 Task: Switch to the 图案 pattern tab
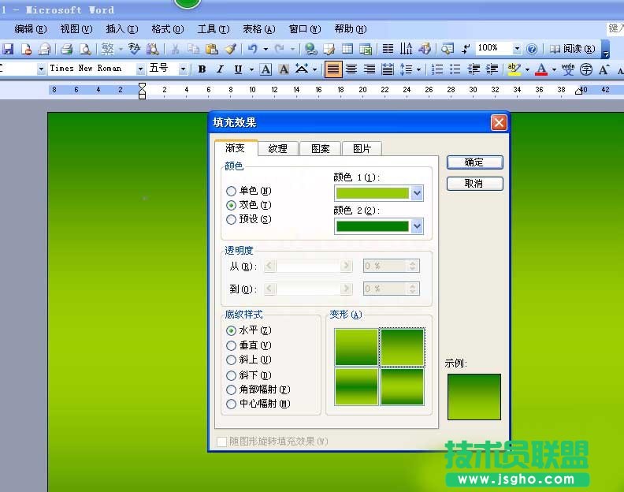(x=321, y=148)
